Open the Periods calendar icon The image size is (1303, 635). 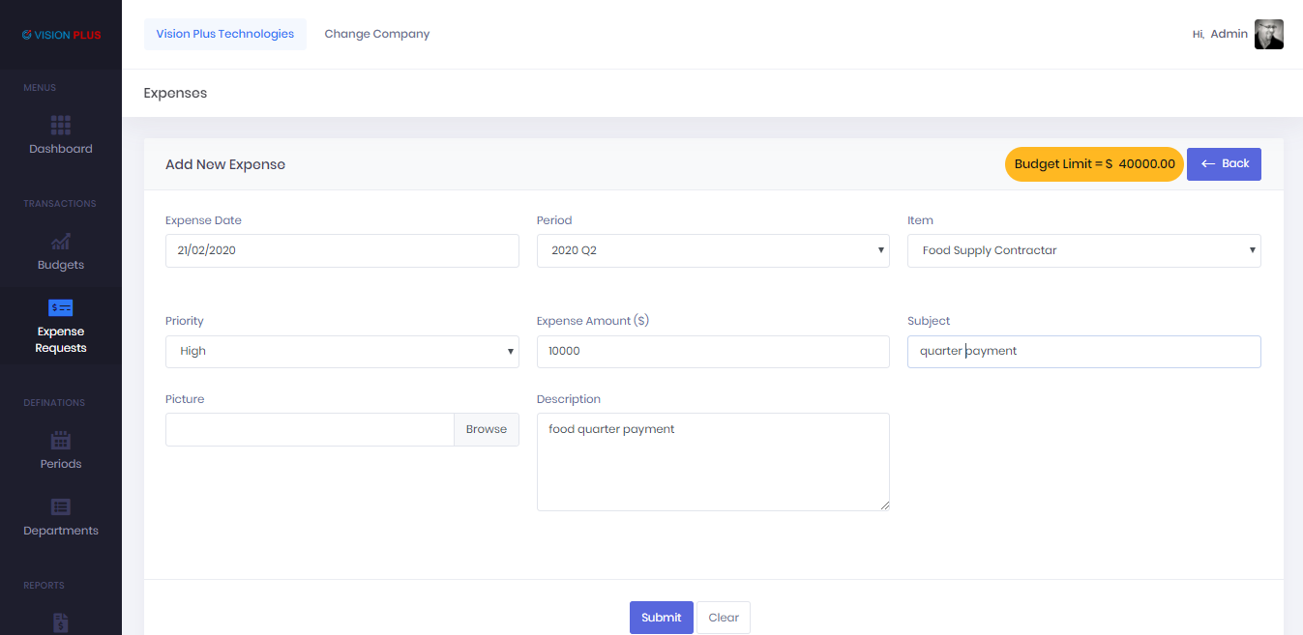pyautogui.click(x=61, y=441)
